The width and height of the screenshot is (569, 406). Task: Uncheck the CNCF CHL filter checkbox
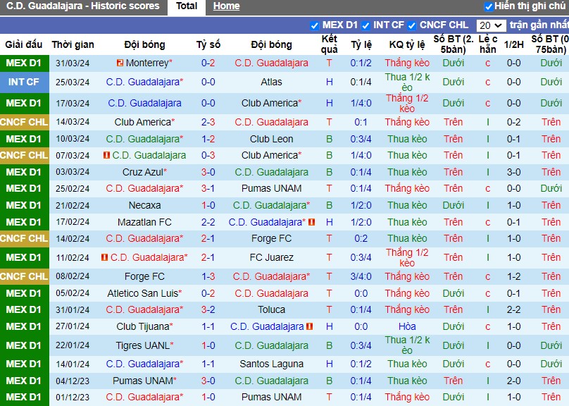(x=411, y=26)
